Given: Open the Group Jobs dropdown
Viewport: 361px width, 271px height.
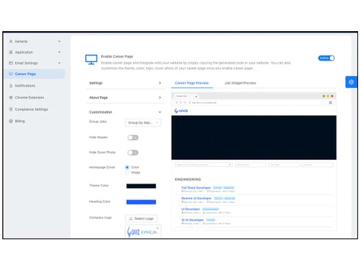Looking at the screenshot, I should tap(143, 123).
